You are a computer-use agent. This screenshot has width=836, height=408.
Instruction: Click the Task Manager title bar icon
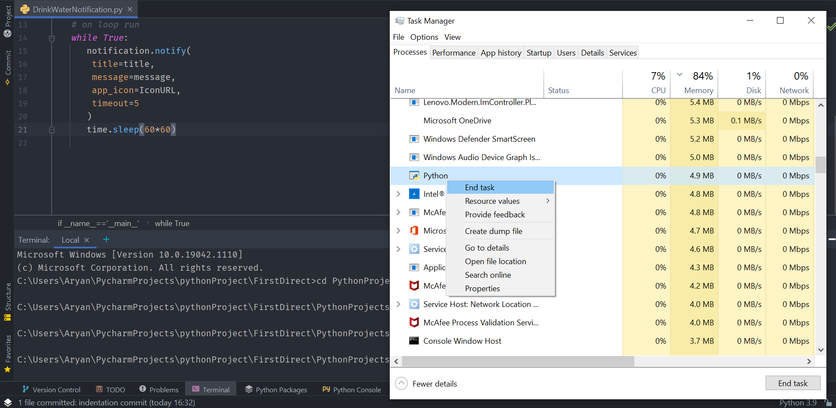(399, 21)
